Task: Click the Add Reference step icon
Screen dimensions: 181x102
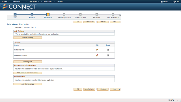Action: pyautogui.click(x=113, y=14)
